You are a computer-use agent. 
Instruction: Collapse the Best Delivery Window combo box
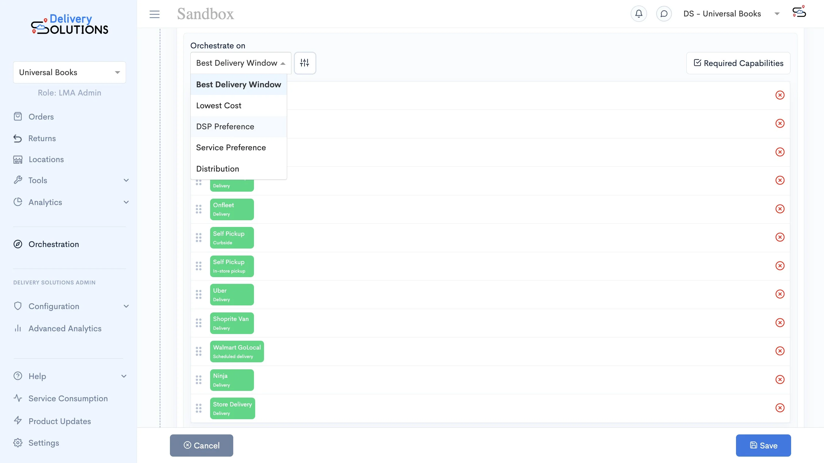pyautogui.click(x=241, y=63)
